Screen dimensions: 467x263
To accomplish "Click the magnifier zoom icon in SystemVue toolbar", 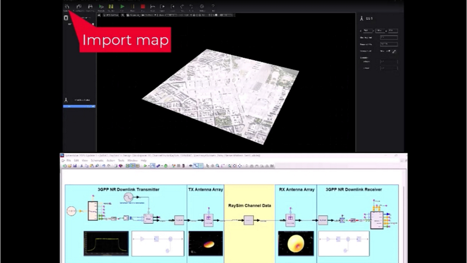I will coord(218,166).
